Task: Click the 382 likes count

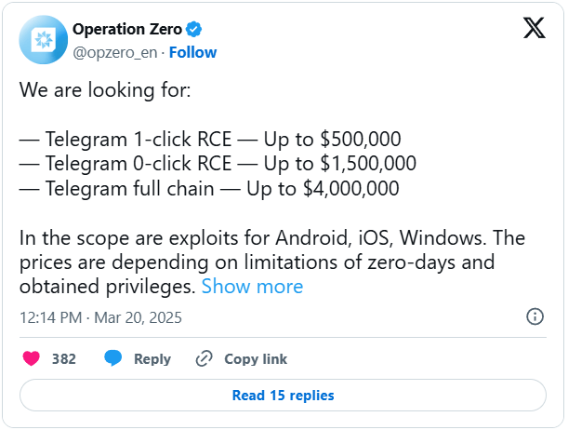Action: (x=64, y=359)
